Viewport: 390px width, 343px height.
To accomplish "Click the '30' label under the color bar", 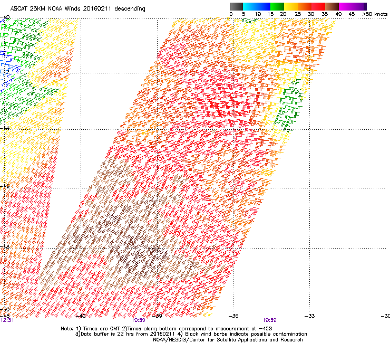I will (311, 14).
